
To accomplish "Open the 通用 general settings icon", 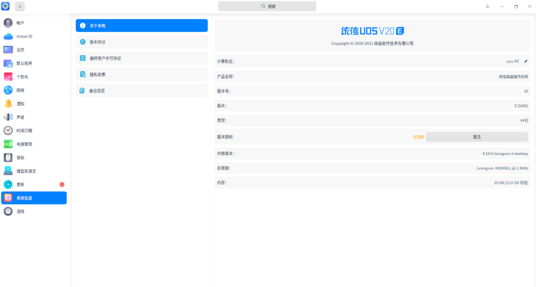I will (8, 212).
